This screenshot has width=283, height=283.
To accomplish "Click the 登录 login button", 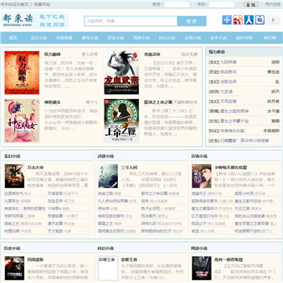I will [x=251, y=5].
